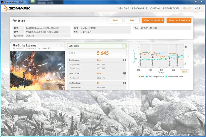
Task: Maximize the 3DMark window
Action: (x=196, y=2)
